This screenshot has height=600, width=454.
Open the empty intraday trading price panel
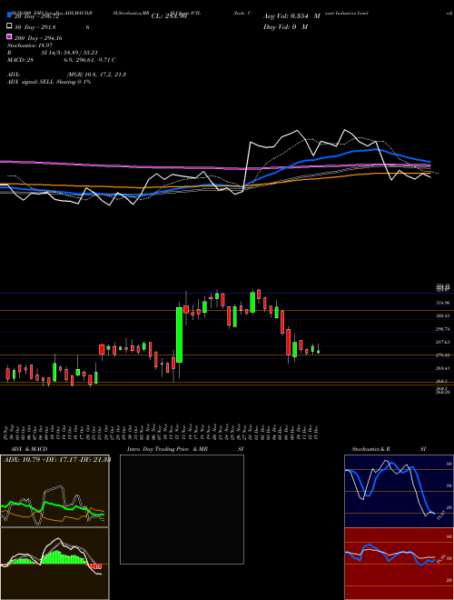tap(182, 509)
